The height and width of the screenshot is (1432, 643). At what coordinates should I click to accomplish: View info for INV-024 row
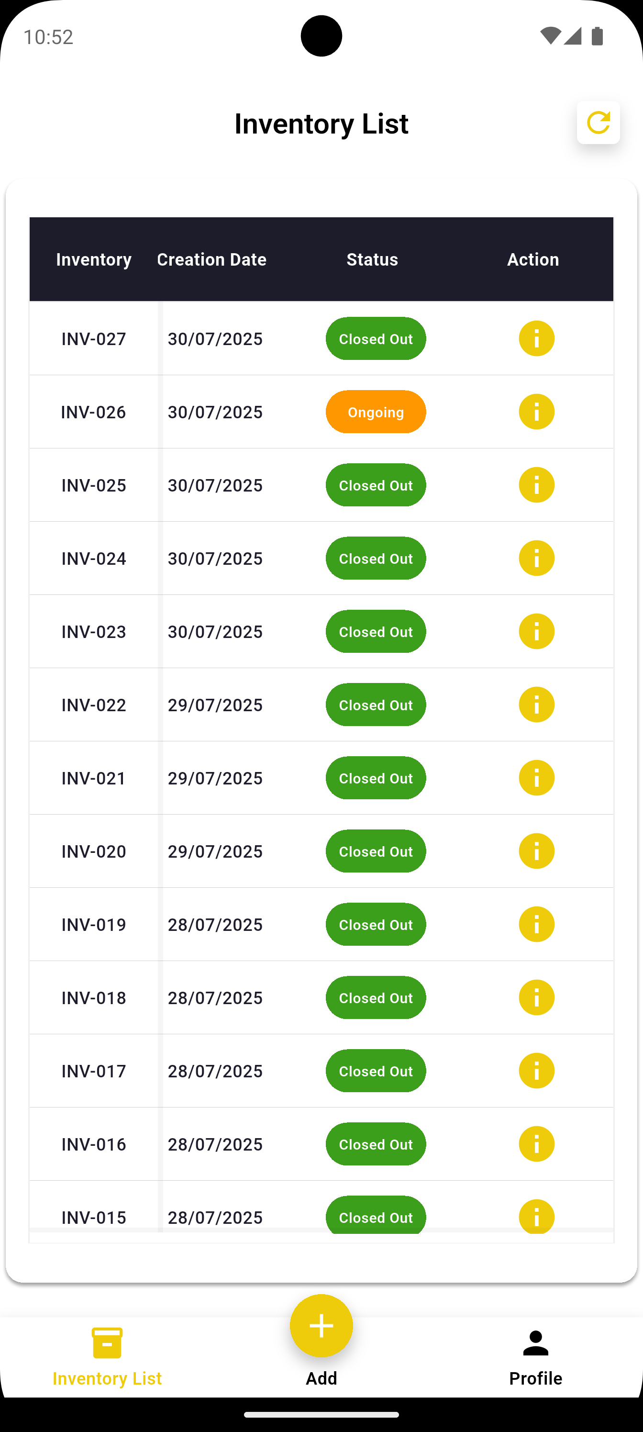pyautogui.click(x=536, y=558)
